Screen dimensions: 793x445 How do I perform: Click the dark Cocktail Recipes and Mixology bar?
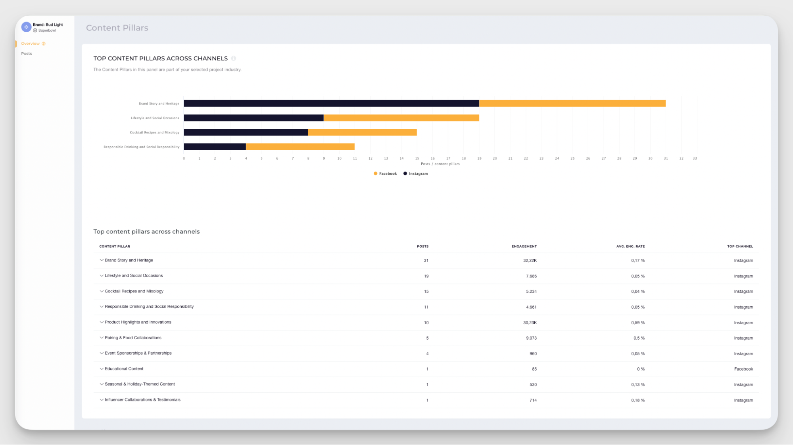click(x=246, y=132)
